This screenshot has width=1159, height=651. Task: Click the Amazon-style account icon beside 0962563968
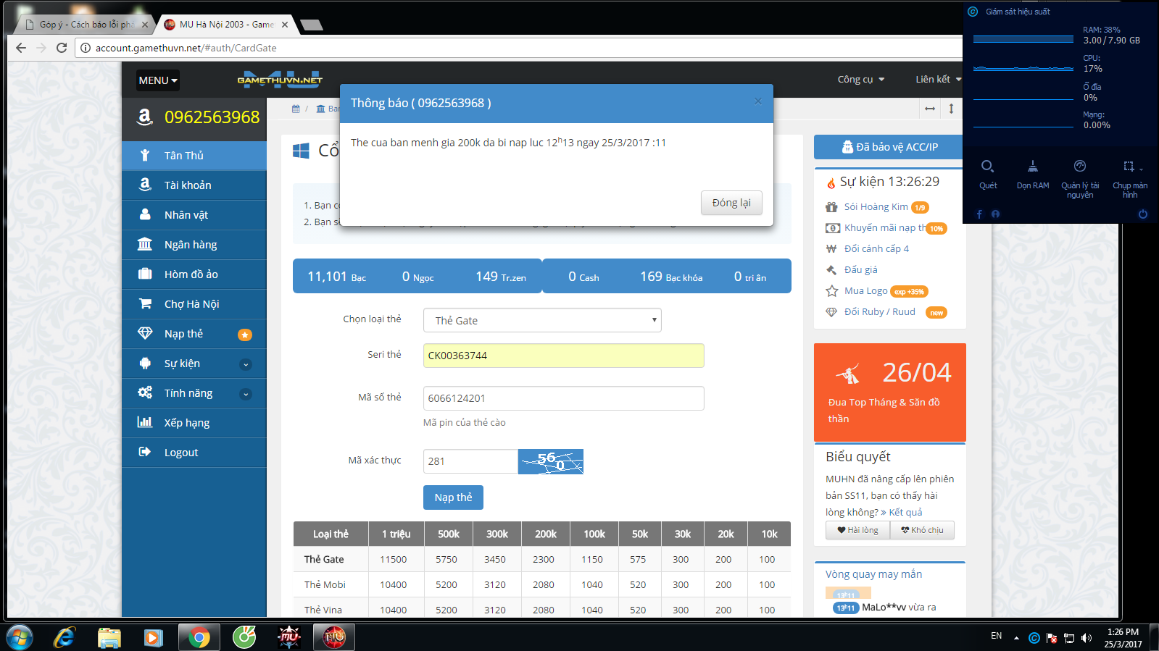(x=145, y=117)
